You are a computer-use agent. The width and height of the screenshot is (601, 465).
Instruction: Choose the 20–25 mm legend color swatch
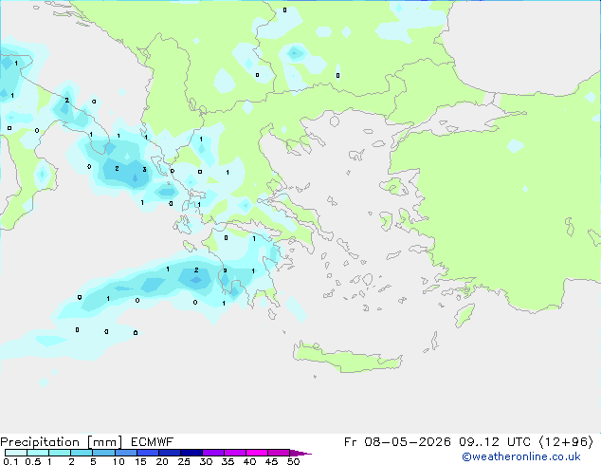(169, 453)
